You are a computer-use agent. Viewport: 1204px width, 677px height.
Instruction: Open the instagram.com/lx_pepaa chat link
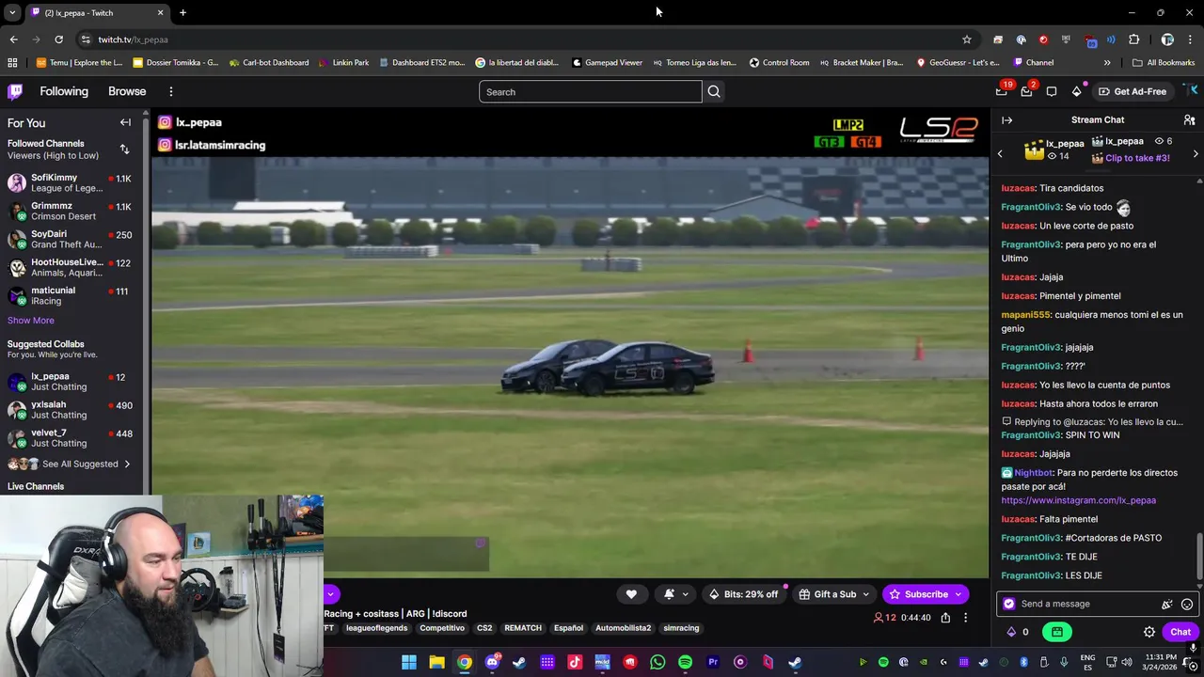1078,500
